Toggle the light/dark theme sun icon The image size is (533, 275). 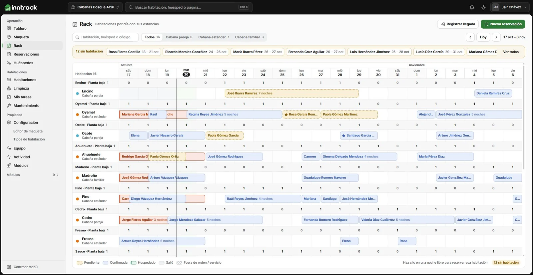[483, 7]
